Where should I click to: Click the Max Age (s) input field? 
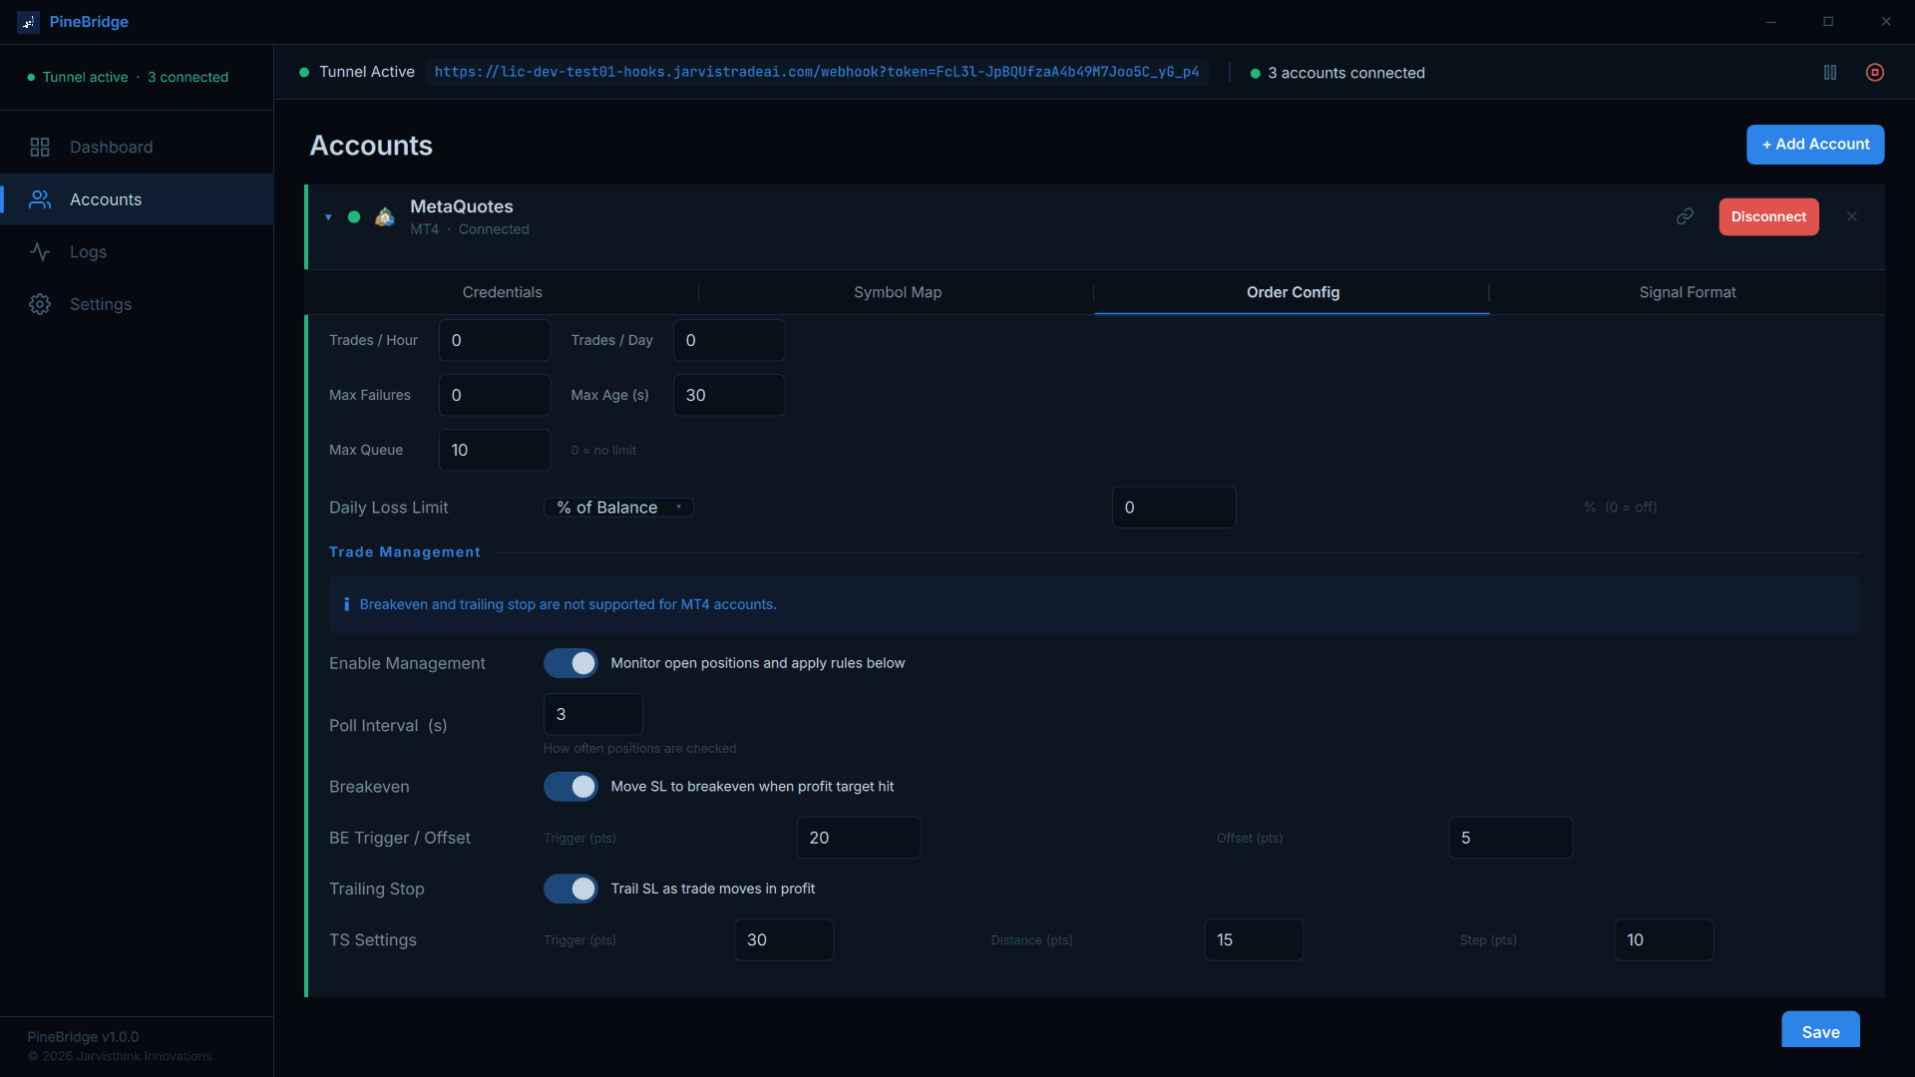(729, 395)
